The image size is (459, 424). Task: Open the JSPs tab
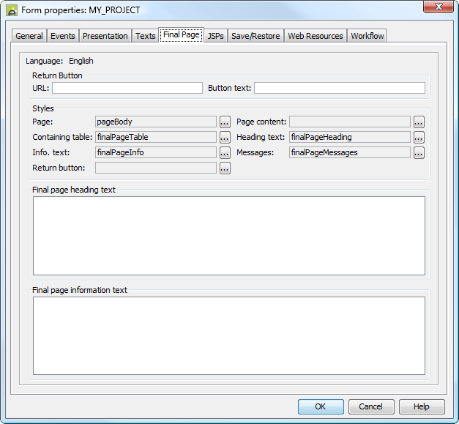pyautogui.click(x=215, y=36)
